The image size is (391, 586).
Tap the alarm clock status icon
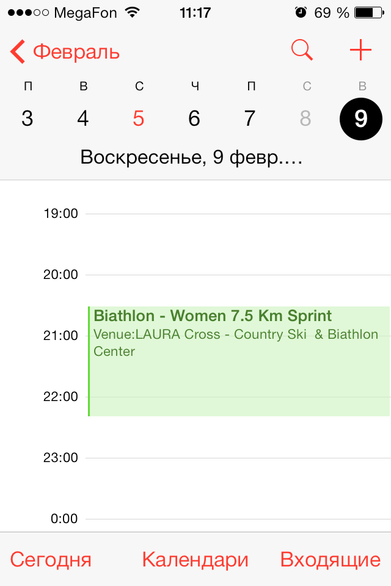tap(300, 12)
